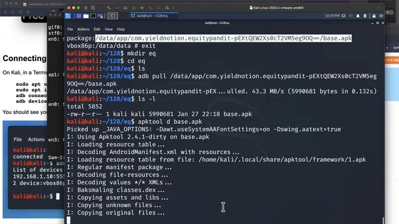
Task: Click the volume tray icon
Action: click(x=350, y=16)
